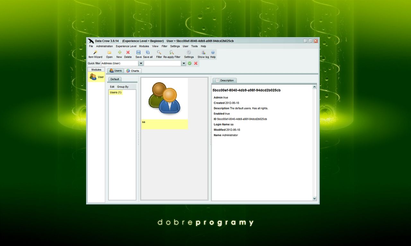Click the Login Name sa line
The height and width of the screenshot is (246, 411).
pyautogui.click(x=223, y=124)
